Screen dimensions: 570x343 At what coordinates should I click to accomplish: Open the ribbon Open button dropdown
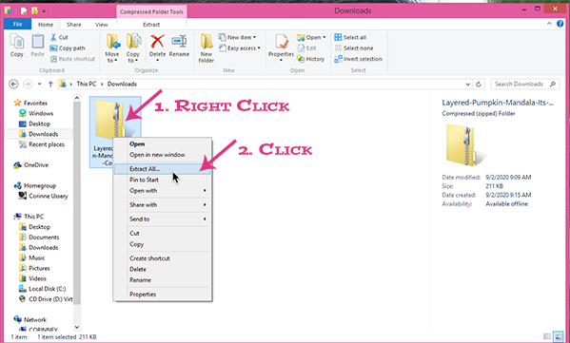coord(311,37)
